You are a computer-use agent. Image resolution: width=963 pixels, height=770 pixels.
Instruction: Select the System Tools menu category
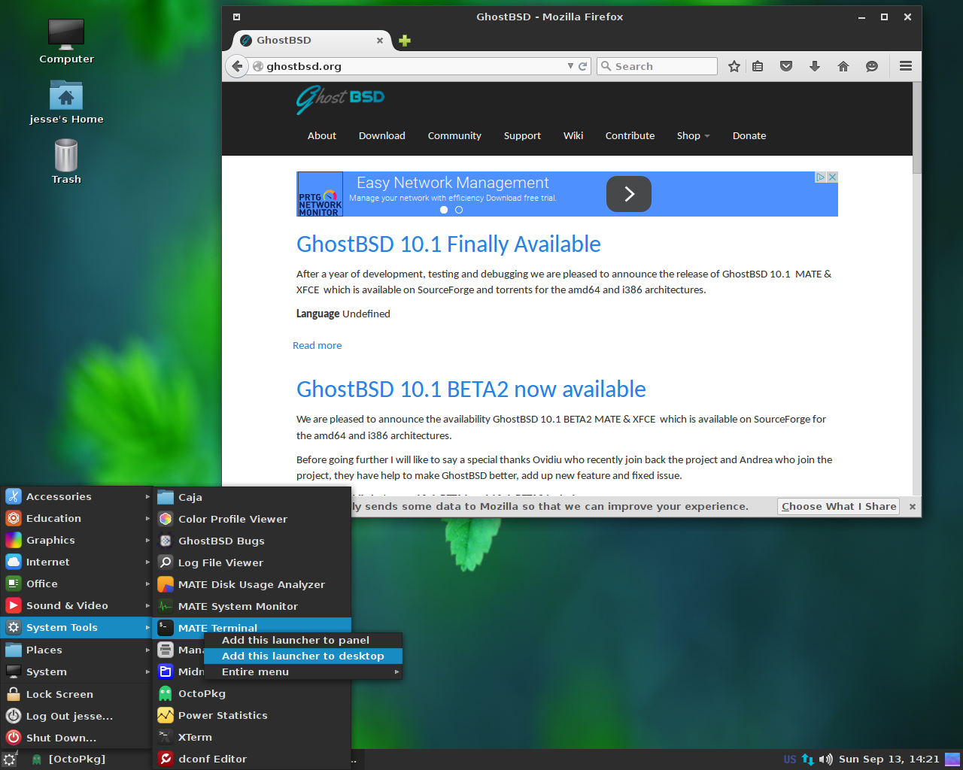point(77,627)
